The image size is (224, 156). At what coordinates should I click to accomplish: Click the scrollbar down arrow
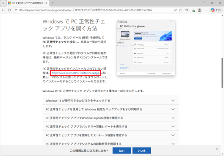222,154
